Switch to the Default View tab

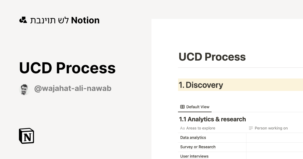pos(195,107)
